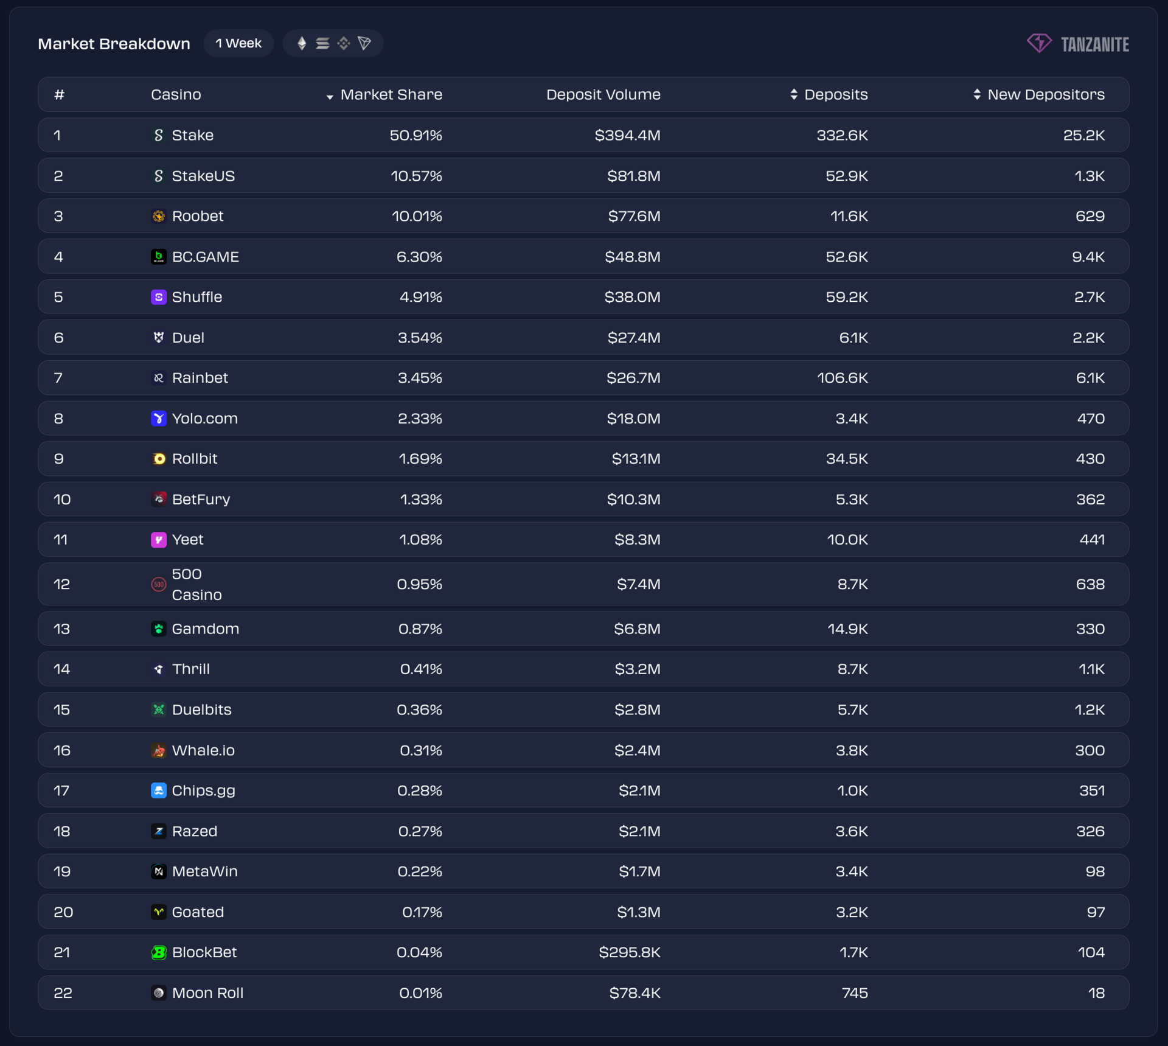Click the Roobet logo icon
This screenshot has width=1168, height=1046.
(158, 216)
